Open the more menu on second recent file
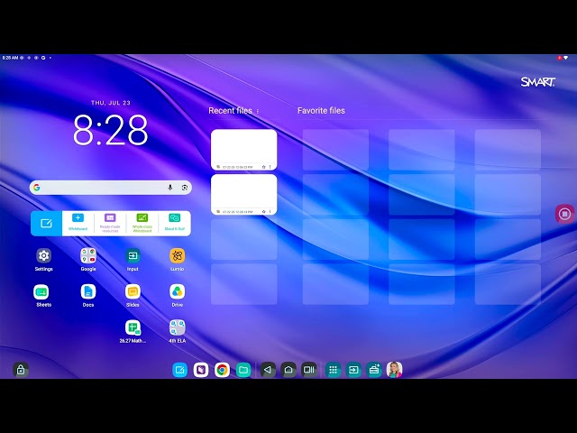Screen dimensions: 577x433 (x=270, y=212)
